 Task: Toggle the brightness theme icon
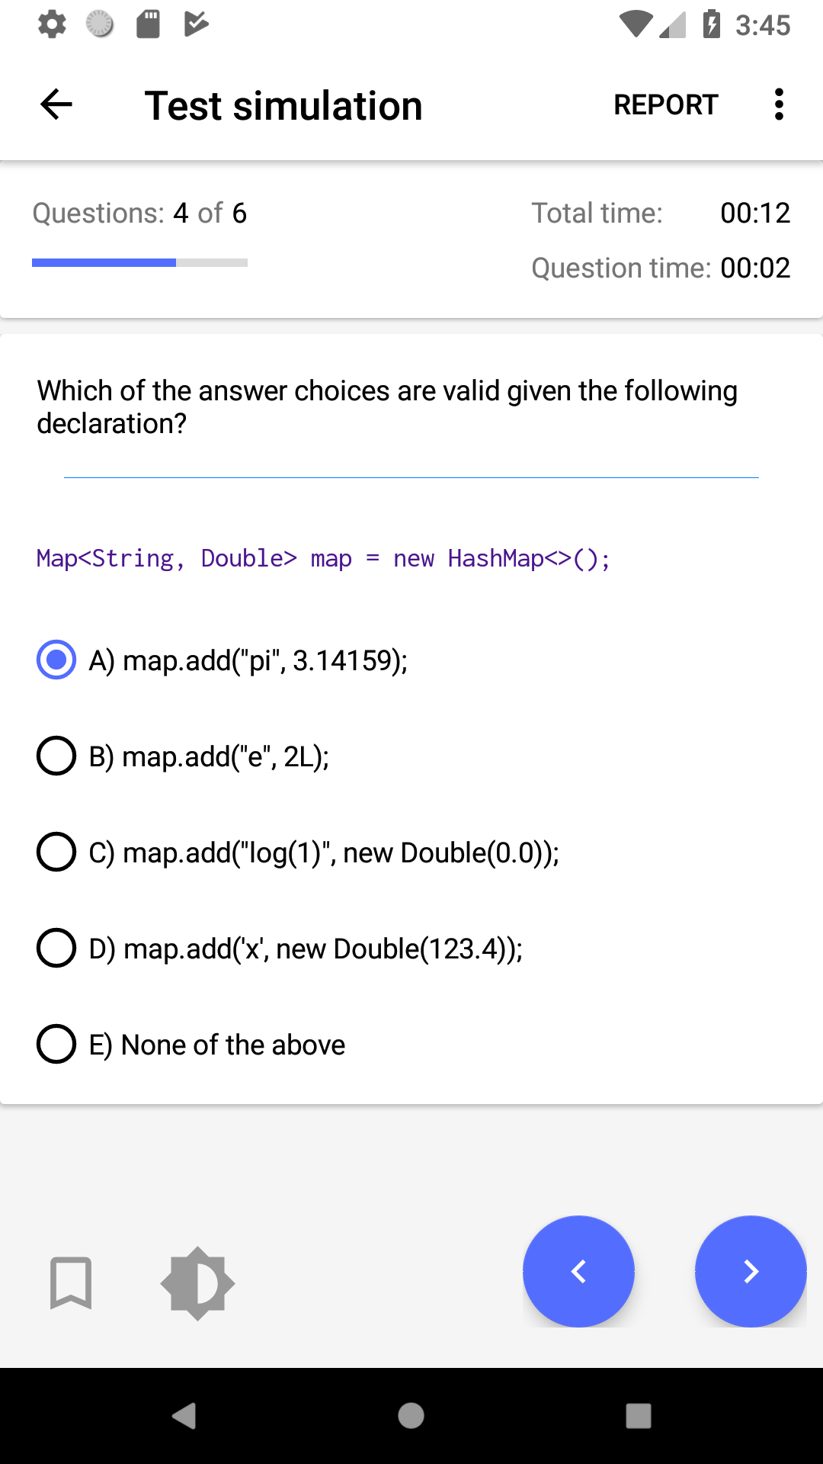(197, 1283)
